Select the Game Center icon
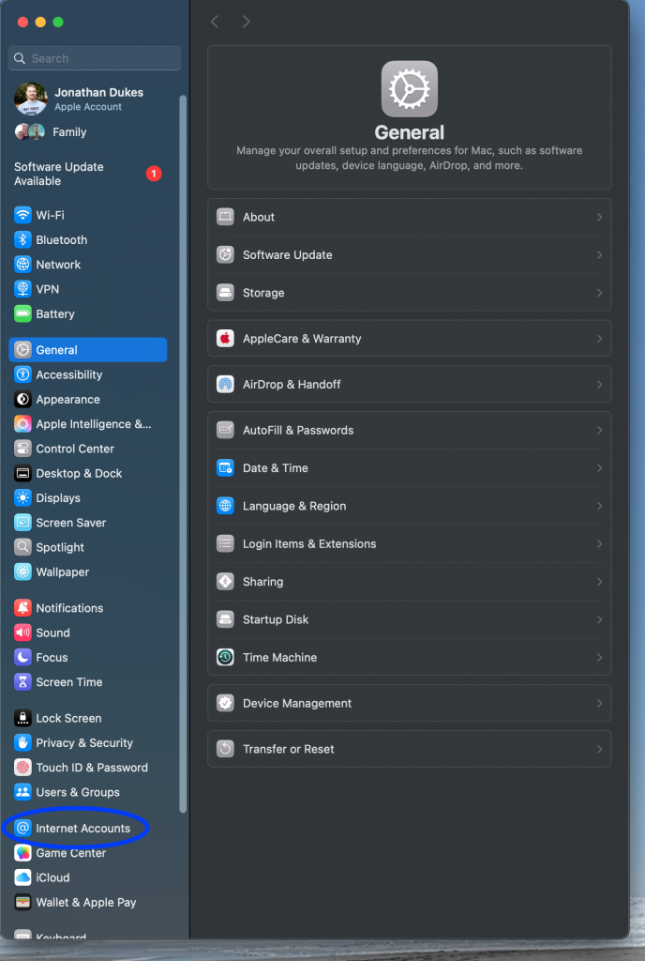The width and height of the screenshot is (645, 961). point(22,852)
